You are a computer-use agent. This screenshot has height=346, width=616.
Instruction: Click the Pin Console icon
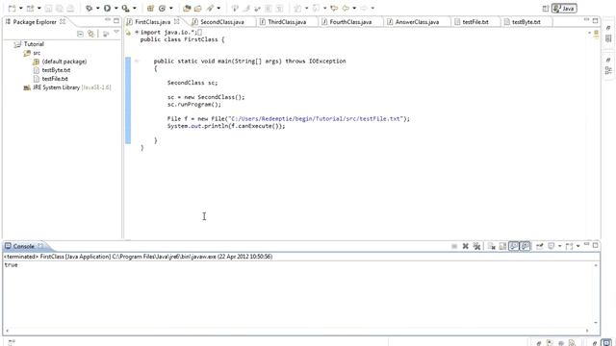540,246
